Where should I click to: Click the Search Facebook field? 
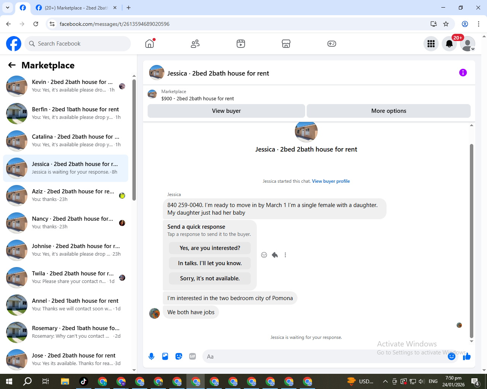coord(78,44)
